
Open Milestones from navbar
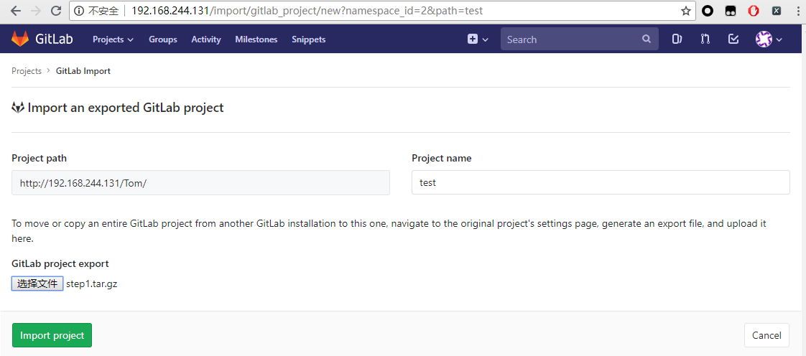pyautogui.click(x=256, y=39)
